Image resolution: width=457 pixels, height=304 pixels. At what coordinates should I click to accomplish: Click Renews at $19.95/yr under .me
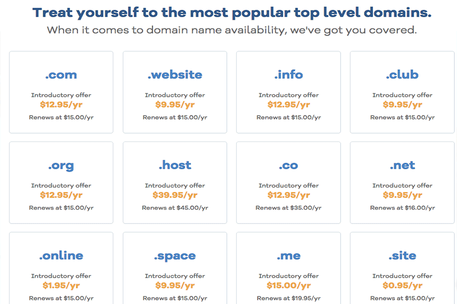(288, 298)
